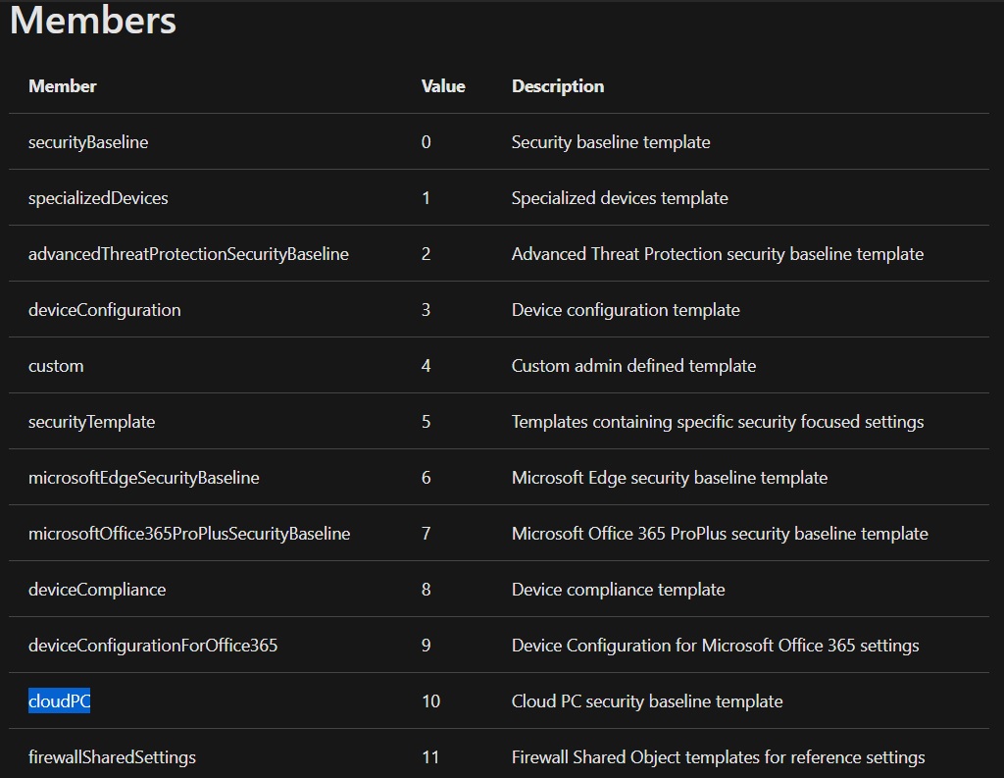Click Custom admin defined template description
The height and width of the screenshot is (778, 1004).
[633, 366]
